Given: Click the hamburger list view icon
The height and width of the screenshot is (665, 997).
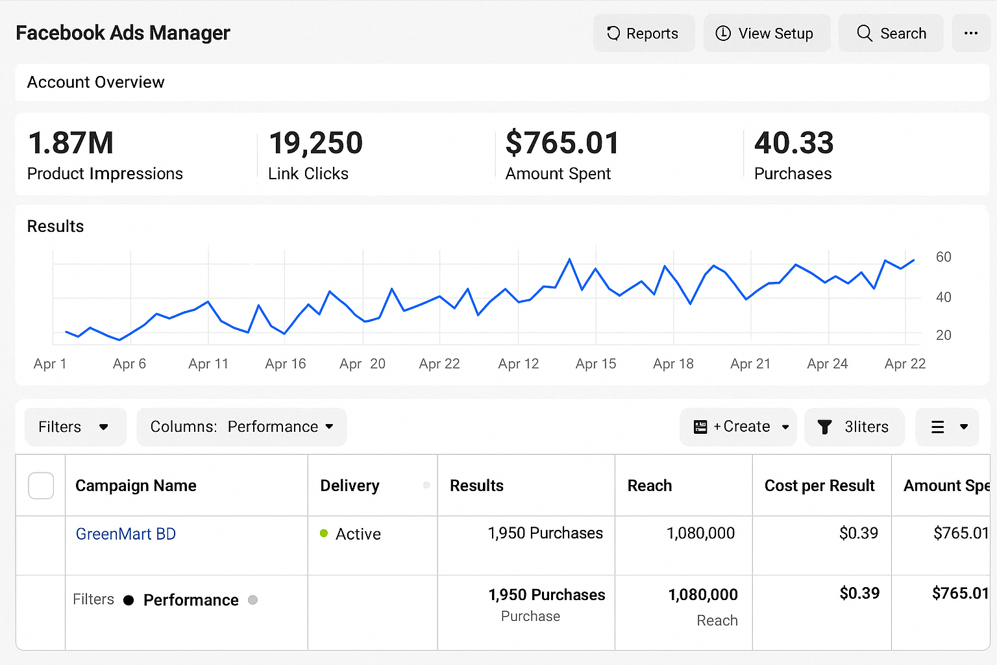Looking at the screenshot, I should [937, 427].
